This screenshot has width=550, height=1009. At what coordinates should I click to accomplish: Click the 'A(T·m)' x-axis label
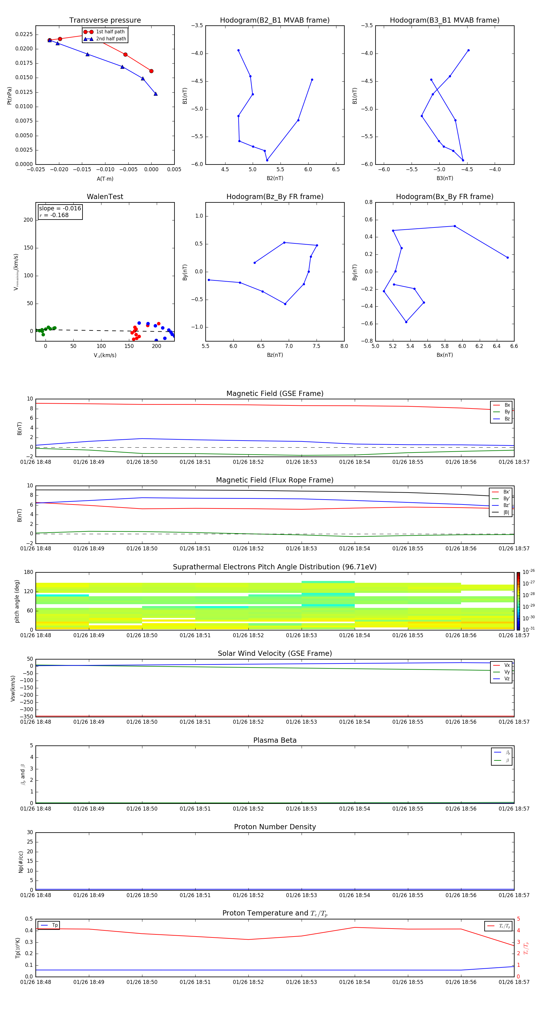pyautogui.click(x=105, y=179)
